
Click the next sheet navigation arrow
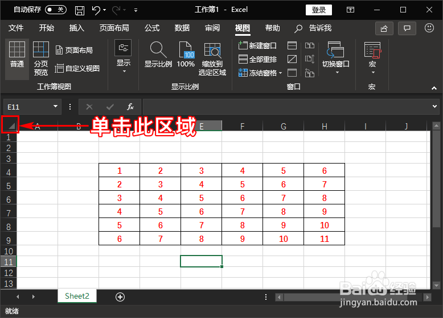click(34, 296)
